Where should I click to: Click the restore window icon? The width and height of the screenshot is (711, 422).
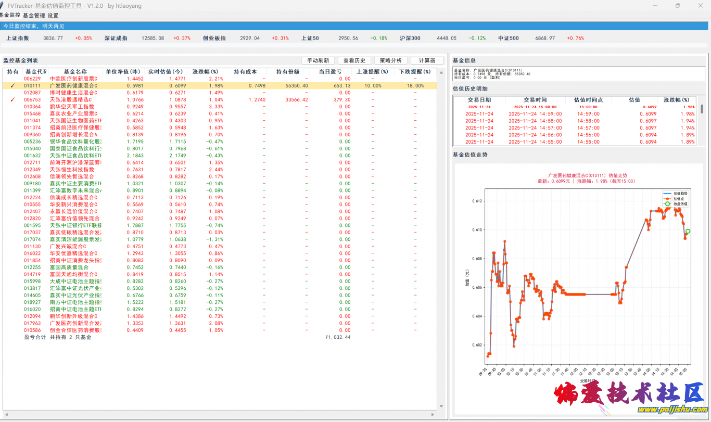coord(677,6)
